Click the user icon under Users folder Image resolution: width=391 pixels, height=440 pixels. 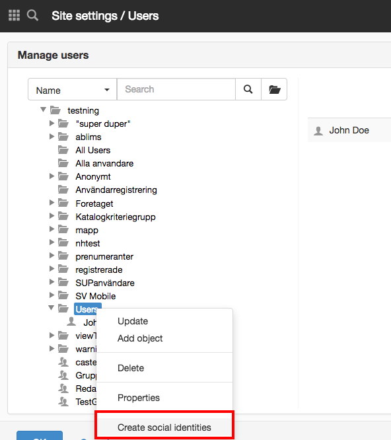click(x=71, y=322)
